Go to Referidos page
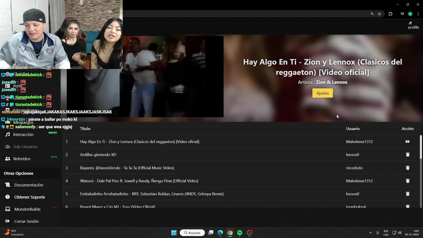The image size is (423, 238). click(21, 159)
